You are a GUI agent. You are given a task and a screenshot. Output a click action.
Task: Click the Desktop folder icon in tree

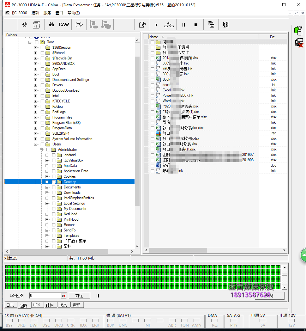point(59,182)
